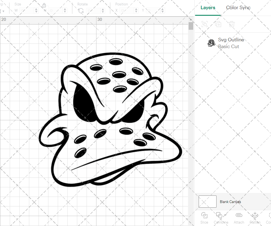Select the Svg Outline layer

[x=233, y=43]
